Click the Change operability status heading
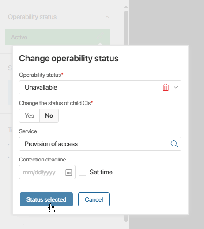 69,58
